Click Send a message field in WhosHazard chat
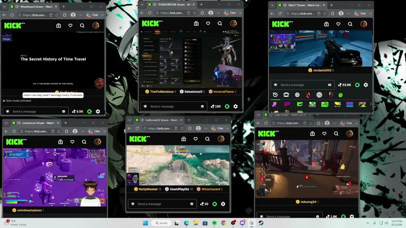406x228 pixels. coord(36,111)
